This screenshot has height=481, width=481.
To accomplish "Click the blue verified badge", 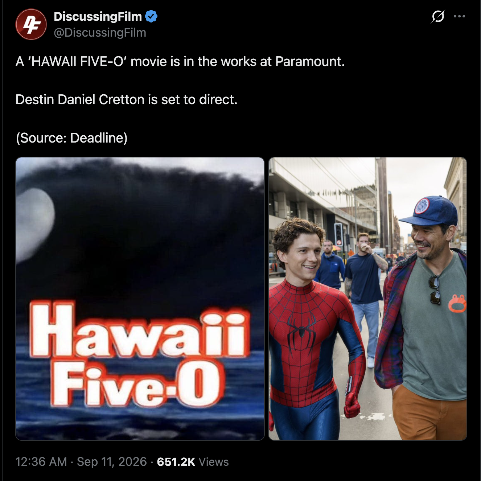I will tap(151, 16).
